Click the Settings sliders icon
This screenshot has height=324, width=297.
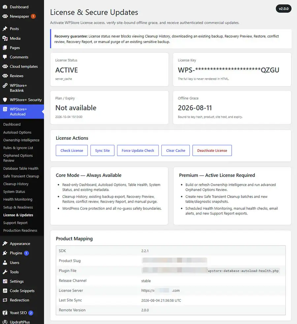pyautogui.click(x=5, y=281)
